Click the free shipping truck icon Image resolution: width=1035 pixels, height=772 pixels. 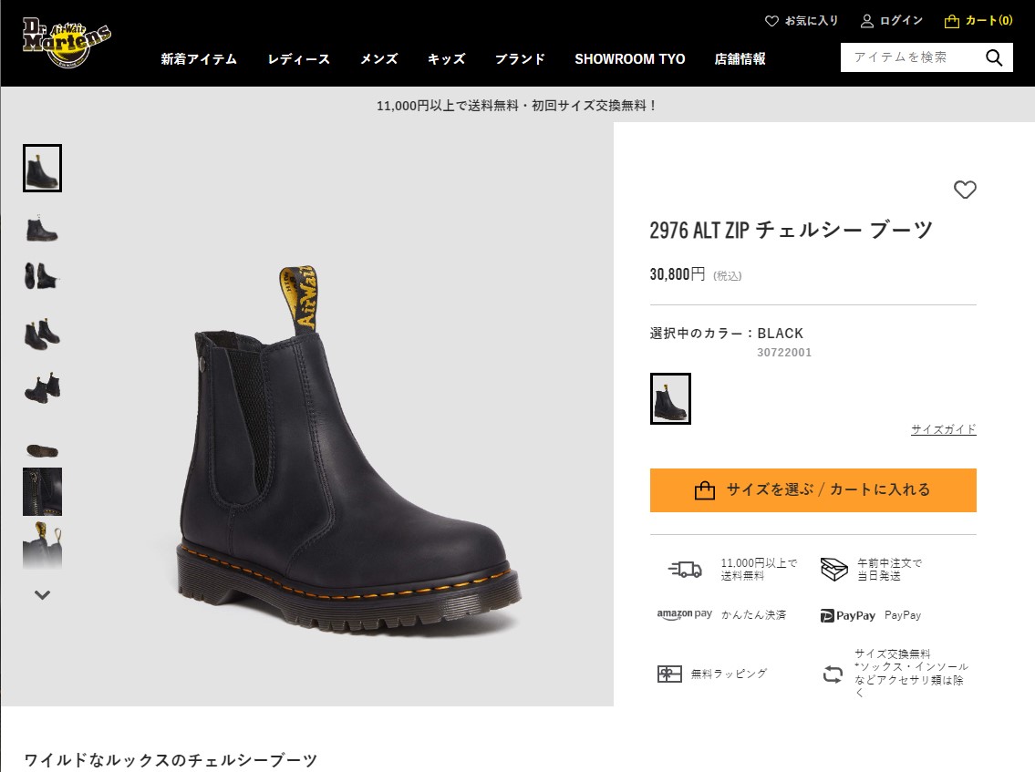click(x=685, y=569)
